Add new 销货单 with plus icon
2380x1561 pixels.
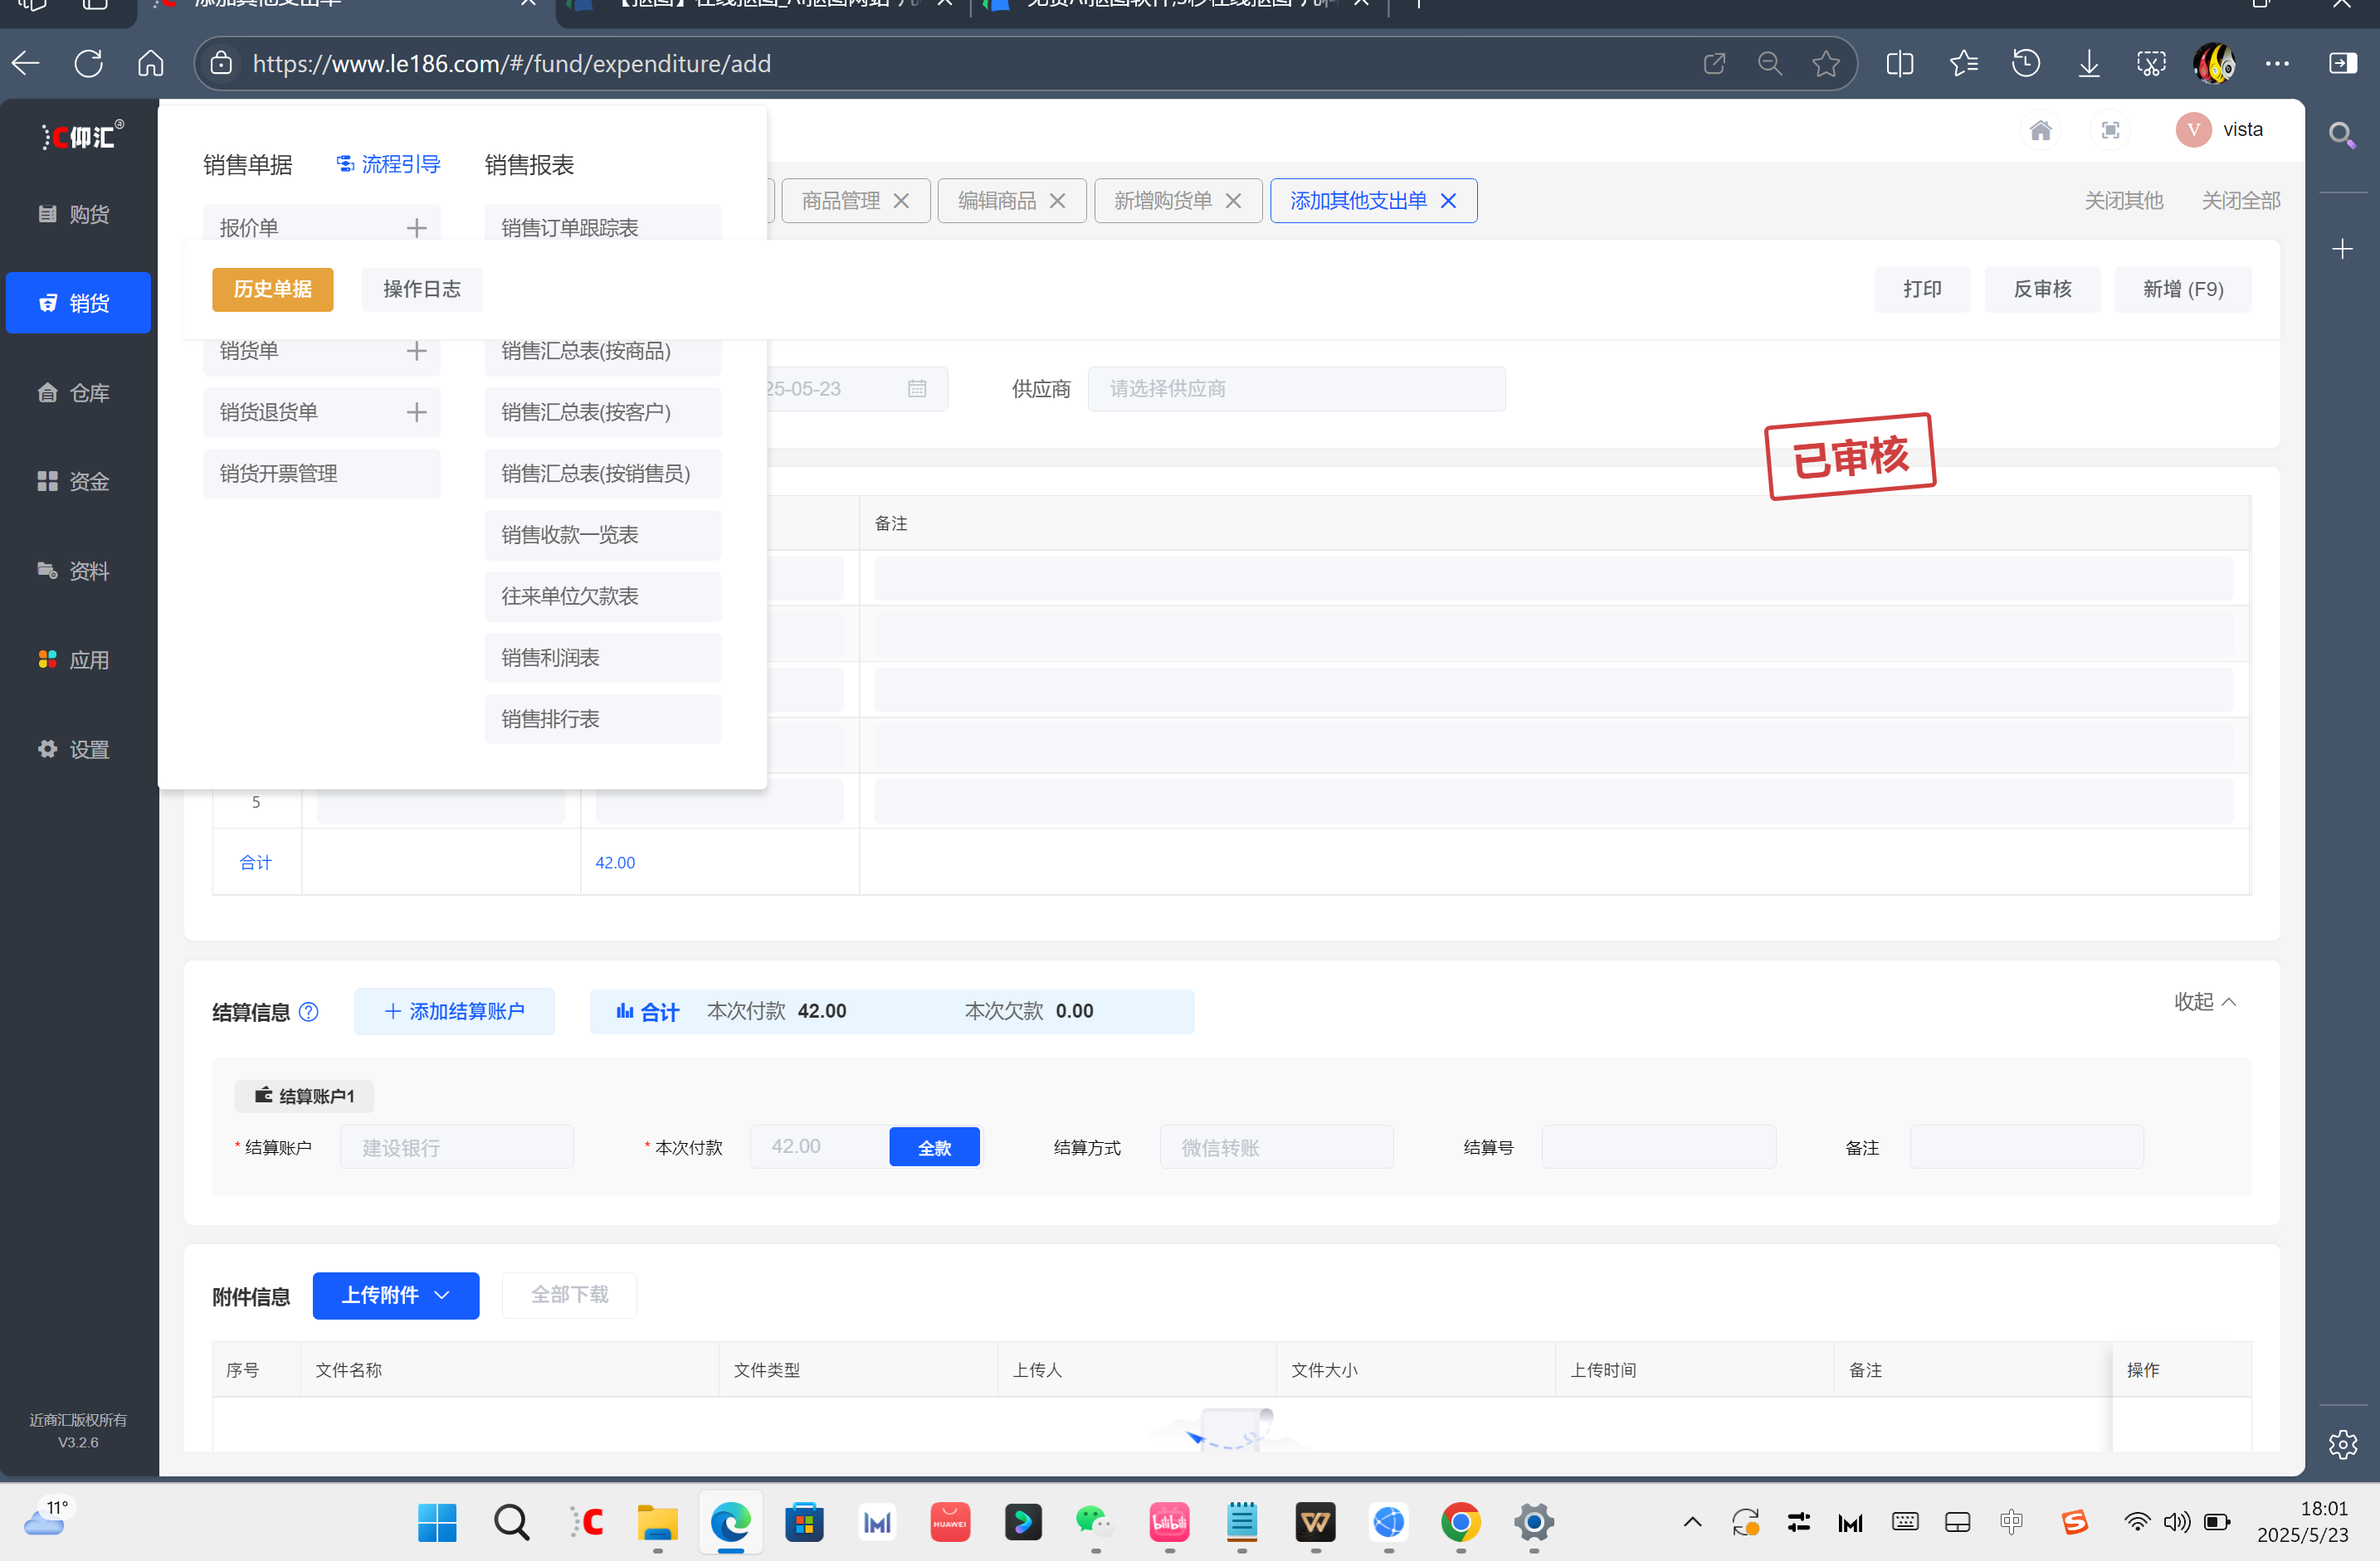click(x=416, y=351)
